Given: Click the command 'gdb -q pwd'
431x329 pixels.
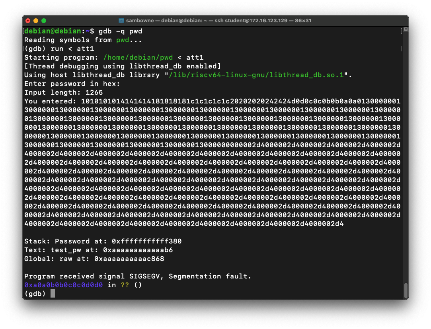Looking at the screenshot, I should point(121,31).
